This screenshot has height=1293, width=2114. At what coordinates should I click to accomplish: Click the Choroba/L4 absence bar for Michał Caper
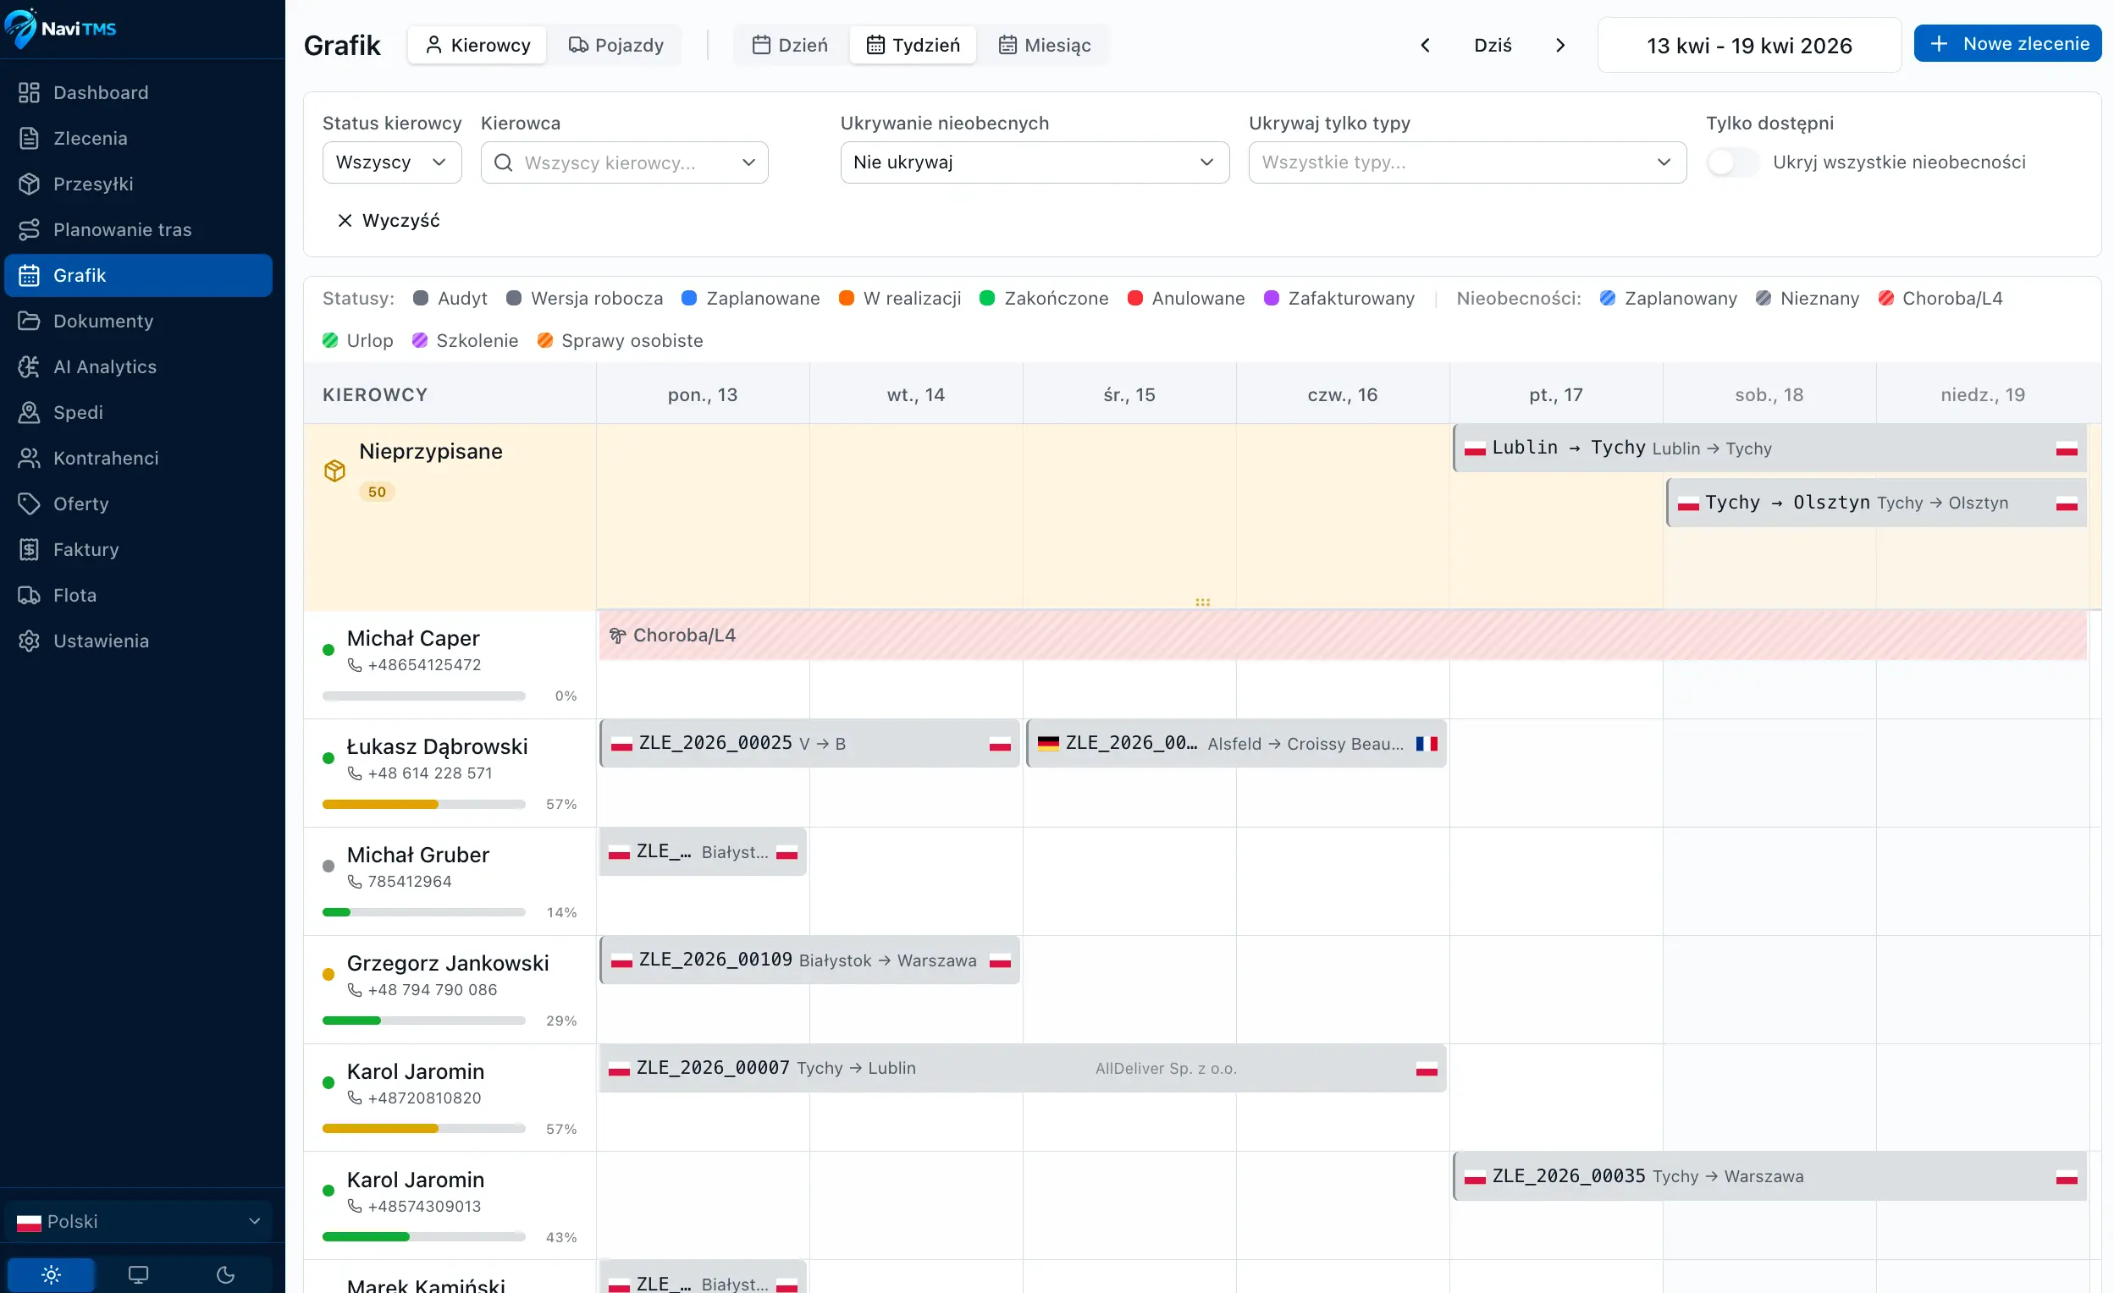pyautogui.click(x=1343, y=635)
